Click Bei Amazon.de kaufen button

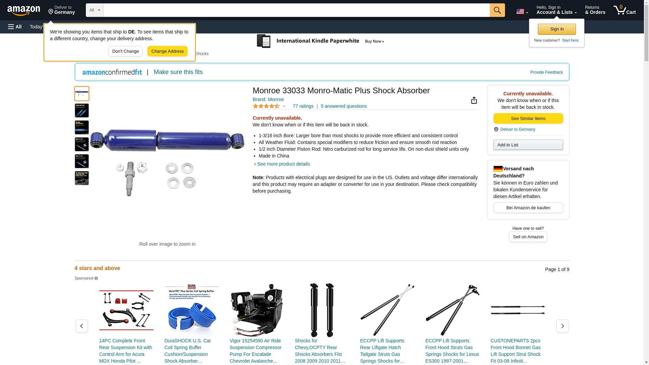(528, 208)
